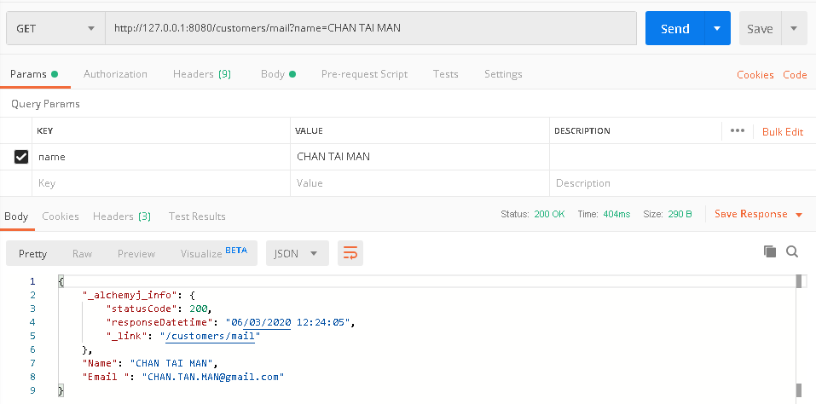Viewport: 816px width, 404px height.
Task: Click the search magnifier icon in response
Action: coord(791,251)
